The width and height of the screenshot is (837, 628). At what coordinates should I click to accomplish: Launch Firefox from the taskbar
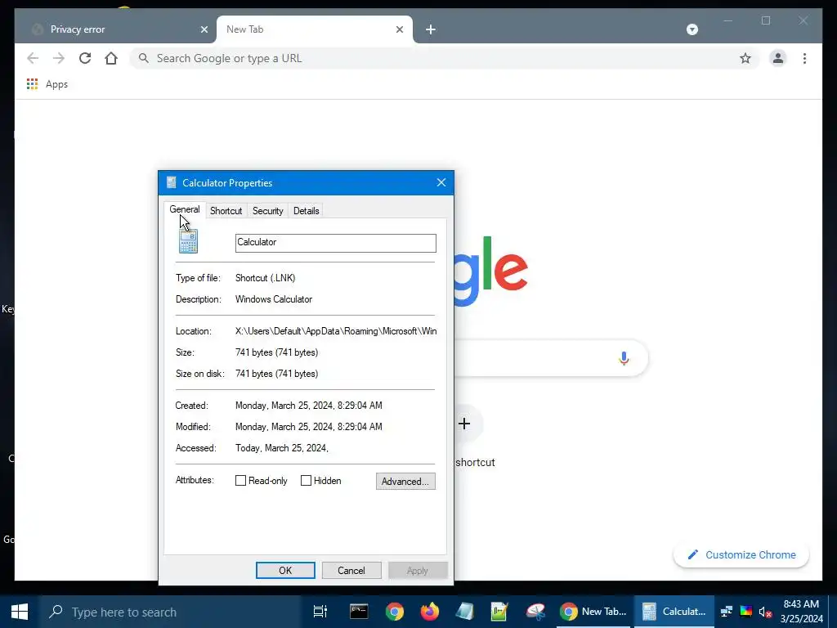coord(430,612)
